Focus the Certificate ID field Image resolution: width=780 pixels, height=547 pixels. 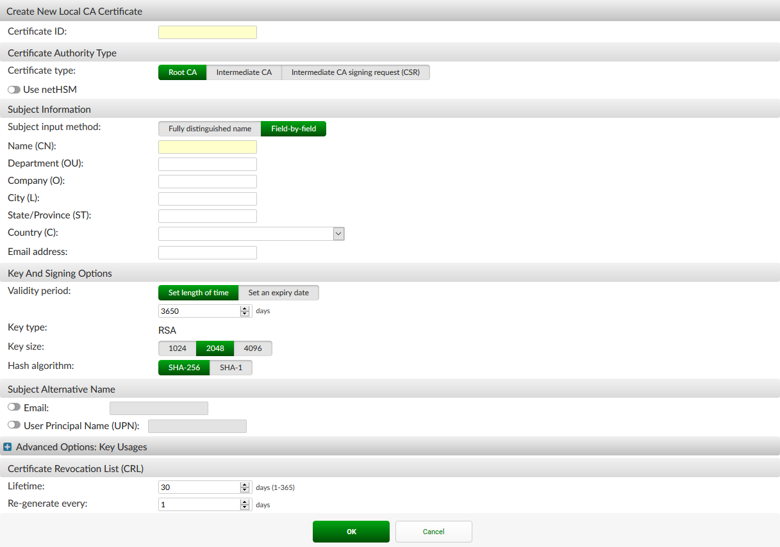[x=208, y=32]
